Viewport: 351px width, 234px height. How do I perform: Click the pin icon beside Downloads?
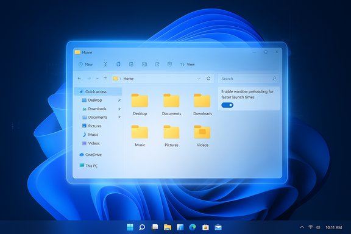119,109
